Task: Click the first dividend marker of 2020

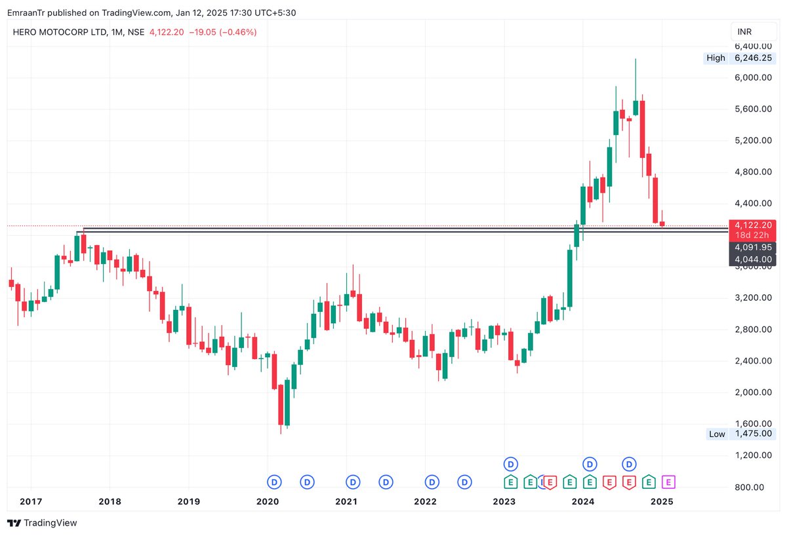Action: point(274,482)
